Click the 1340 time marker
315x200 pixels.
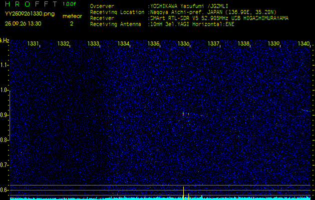tap(303, 44)
